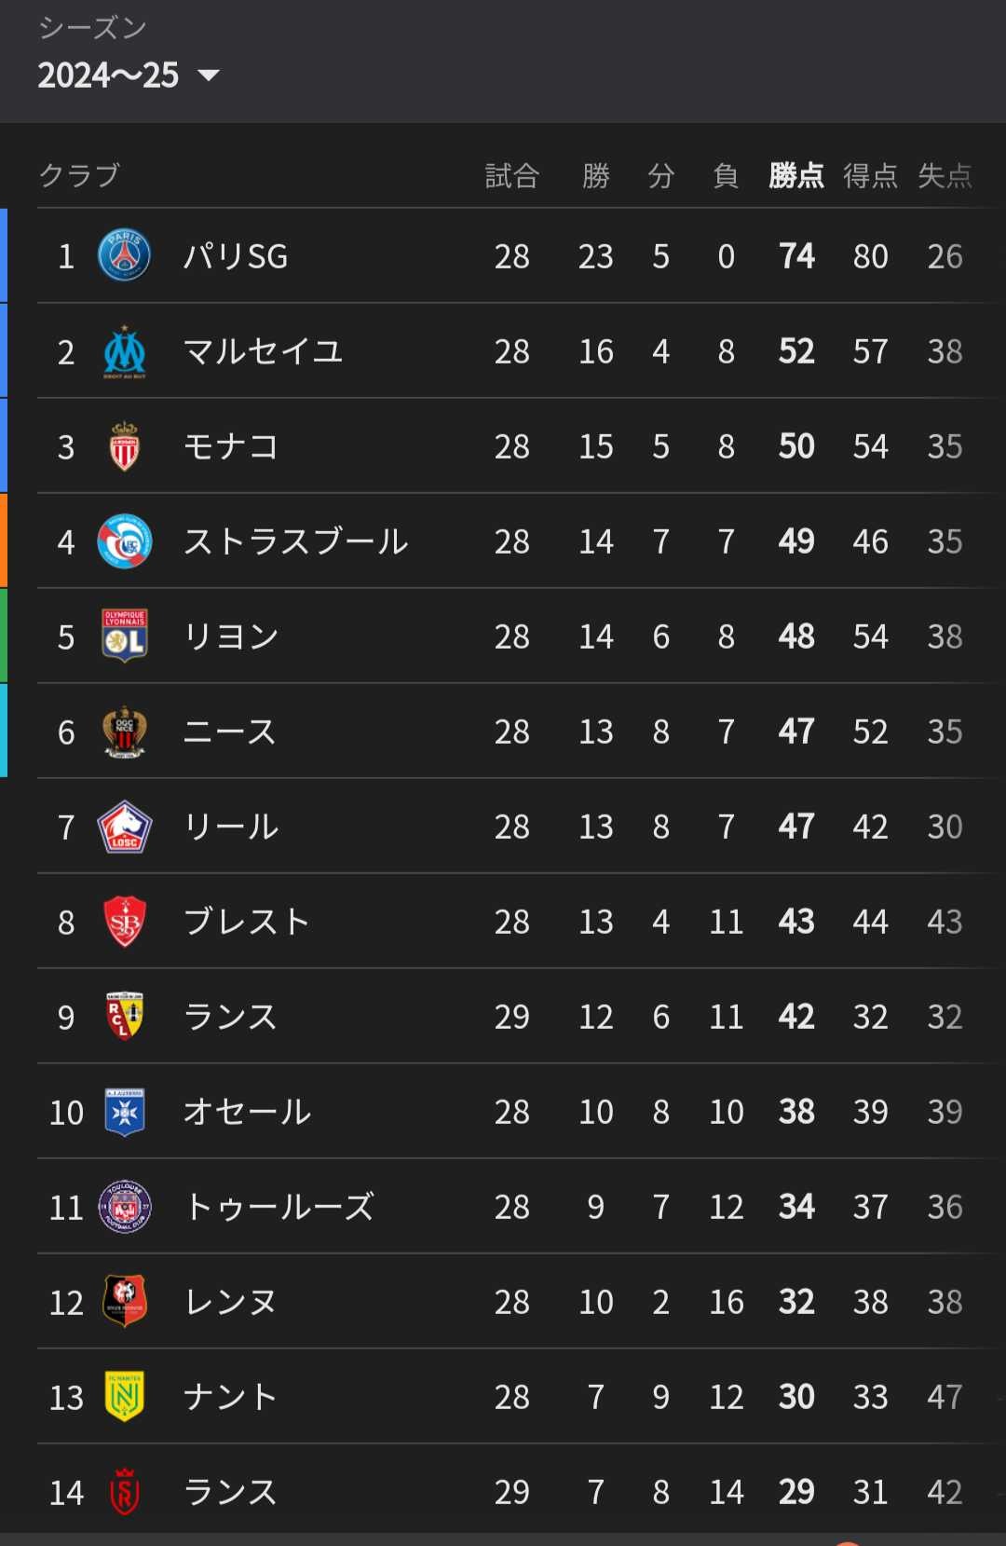Select the Stade de Reims crest
The width and height of the screenshot is (1006, 1546).
125,1492
